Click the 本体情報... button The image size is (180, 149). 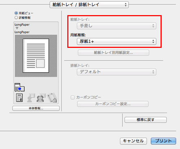[x=36, y=108]
